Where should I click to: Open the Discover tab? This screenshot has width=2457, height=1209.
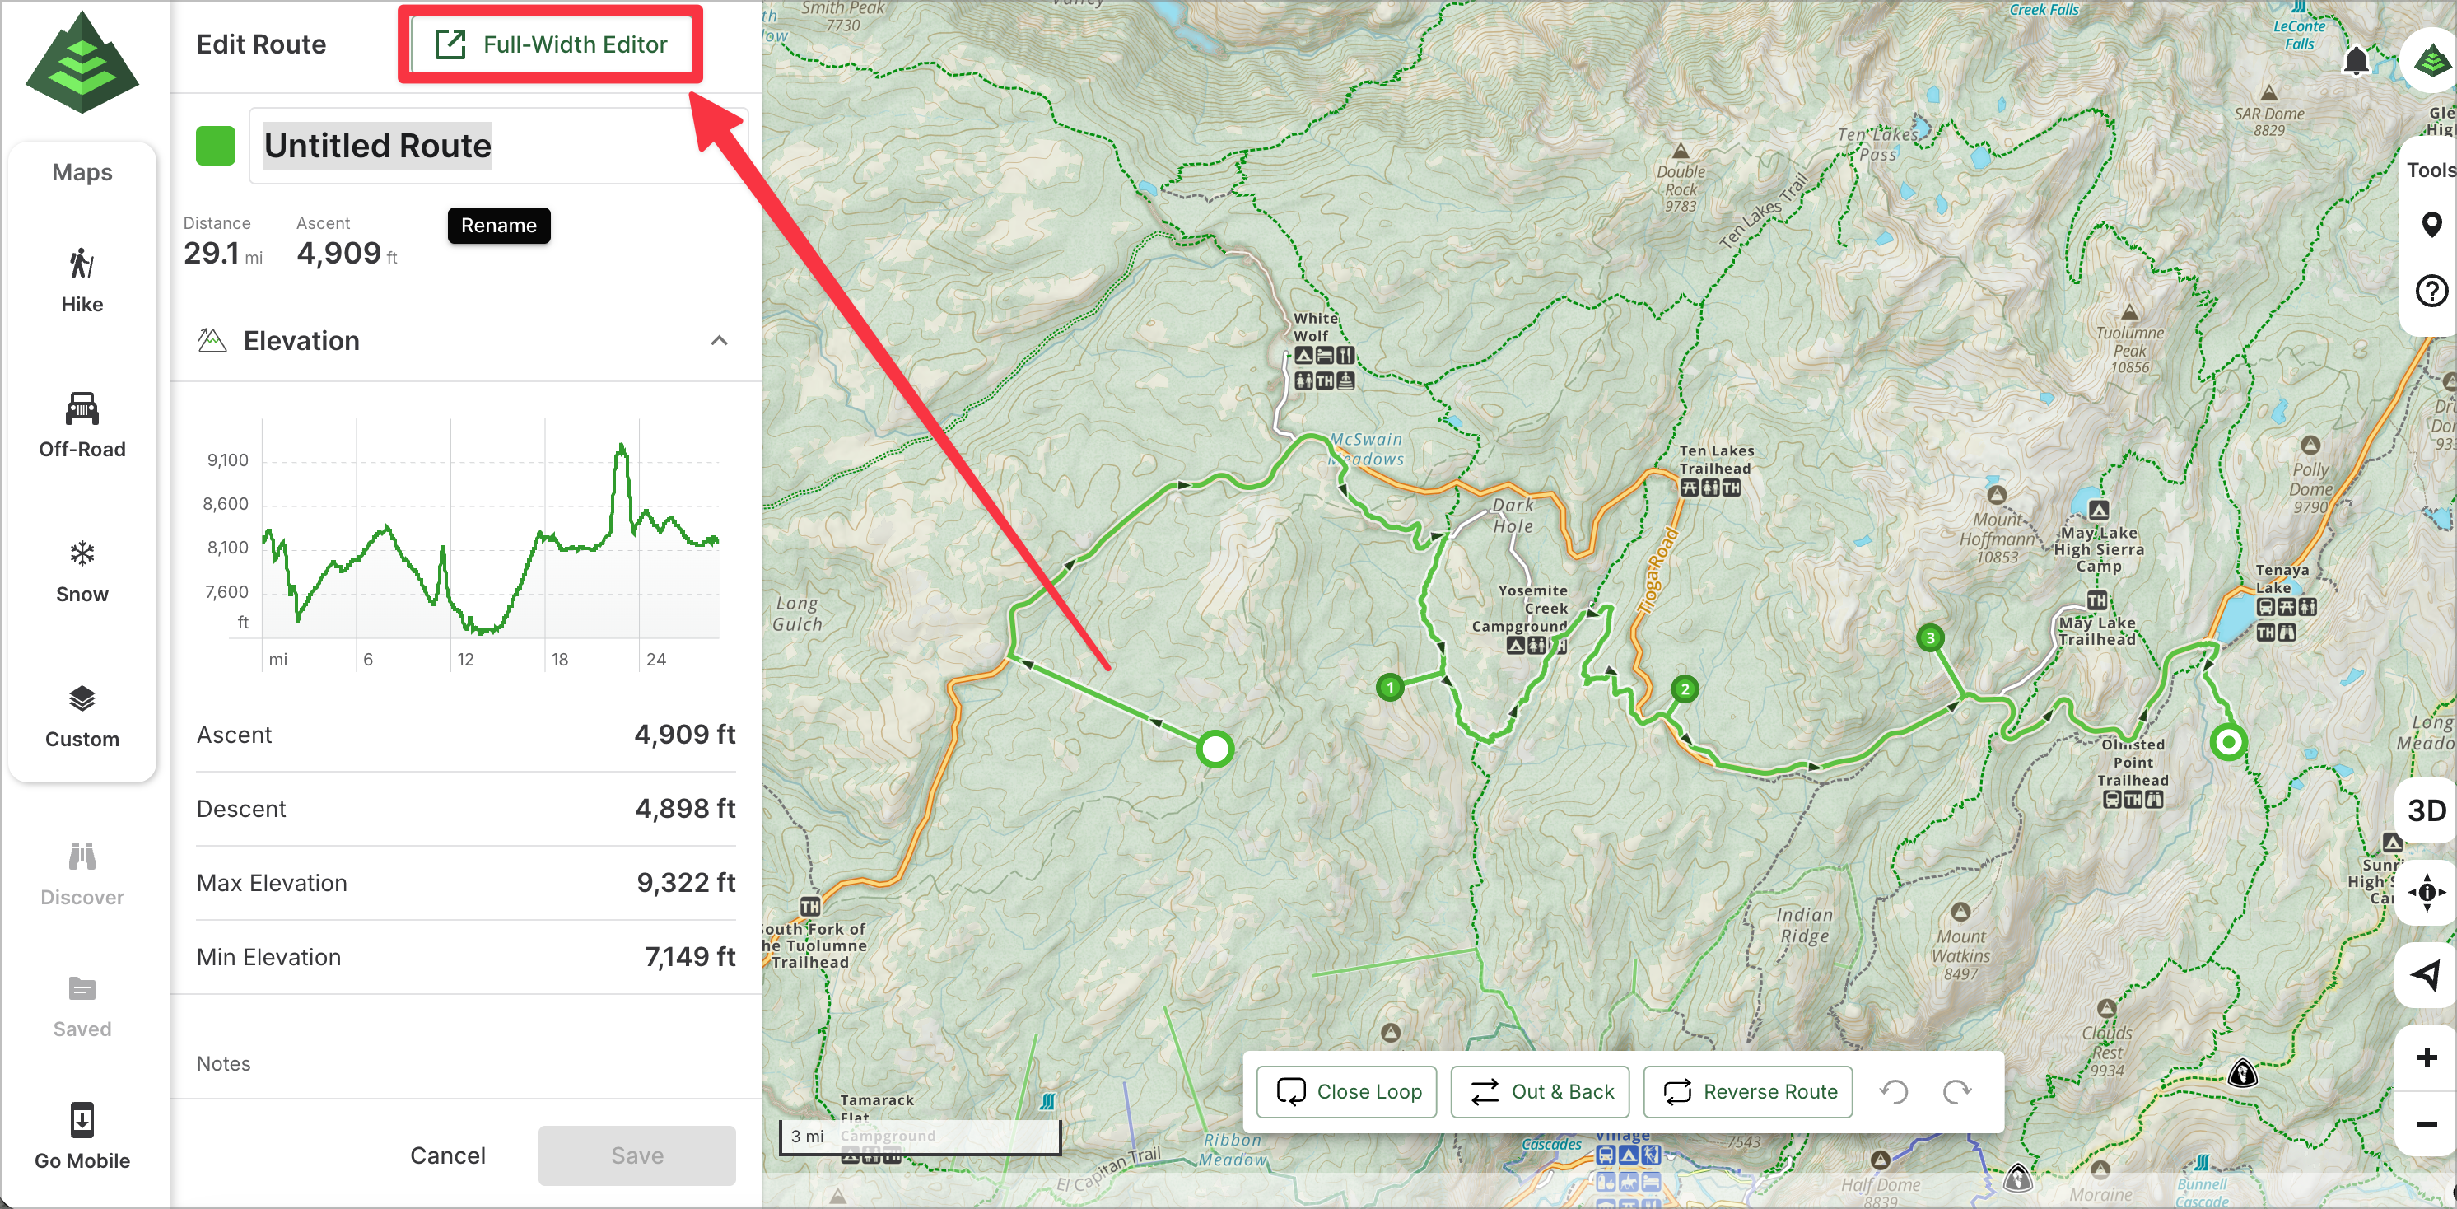pos(82,873)
